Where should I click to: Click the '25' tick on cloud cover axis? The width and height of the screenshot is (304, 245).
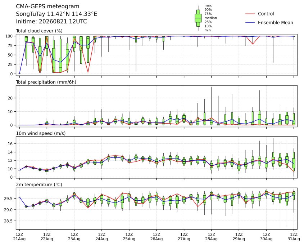click(x=10, y=64)
